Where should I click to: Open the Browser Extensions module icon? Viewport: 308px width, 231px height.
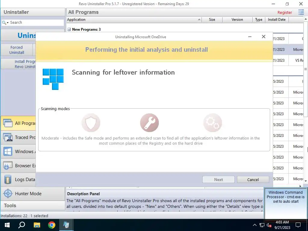click(8, 166)
